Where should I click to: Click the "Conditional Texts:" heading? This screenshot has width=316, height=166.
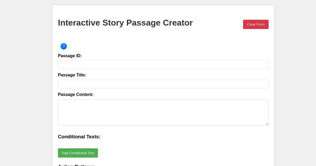(x=79, y=137)
